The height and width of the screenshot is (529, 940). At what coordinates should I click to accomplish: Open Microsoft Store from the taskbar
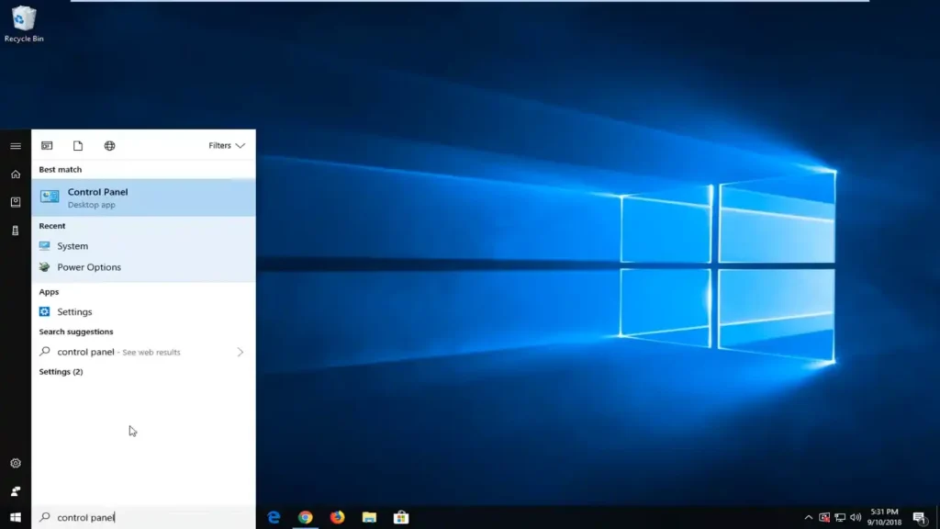[401, 517]
